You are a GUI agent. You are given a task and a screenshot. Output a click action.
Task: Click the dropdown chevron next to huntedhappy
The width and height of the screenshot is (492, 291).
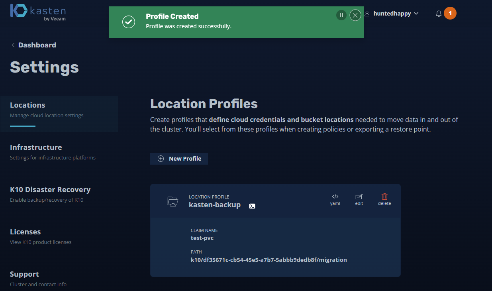click(416, 14)
